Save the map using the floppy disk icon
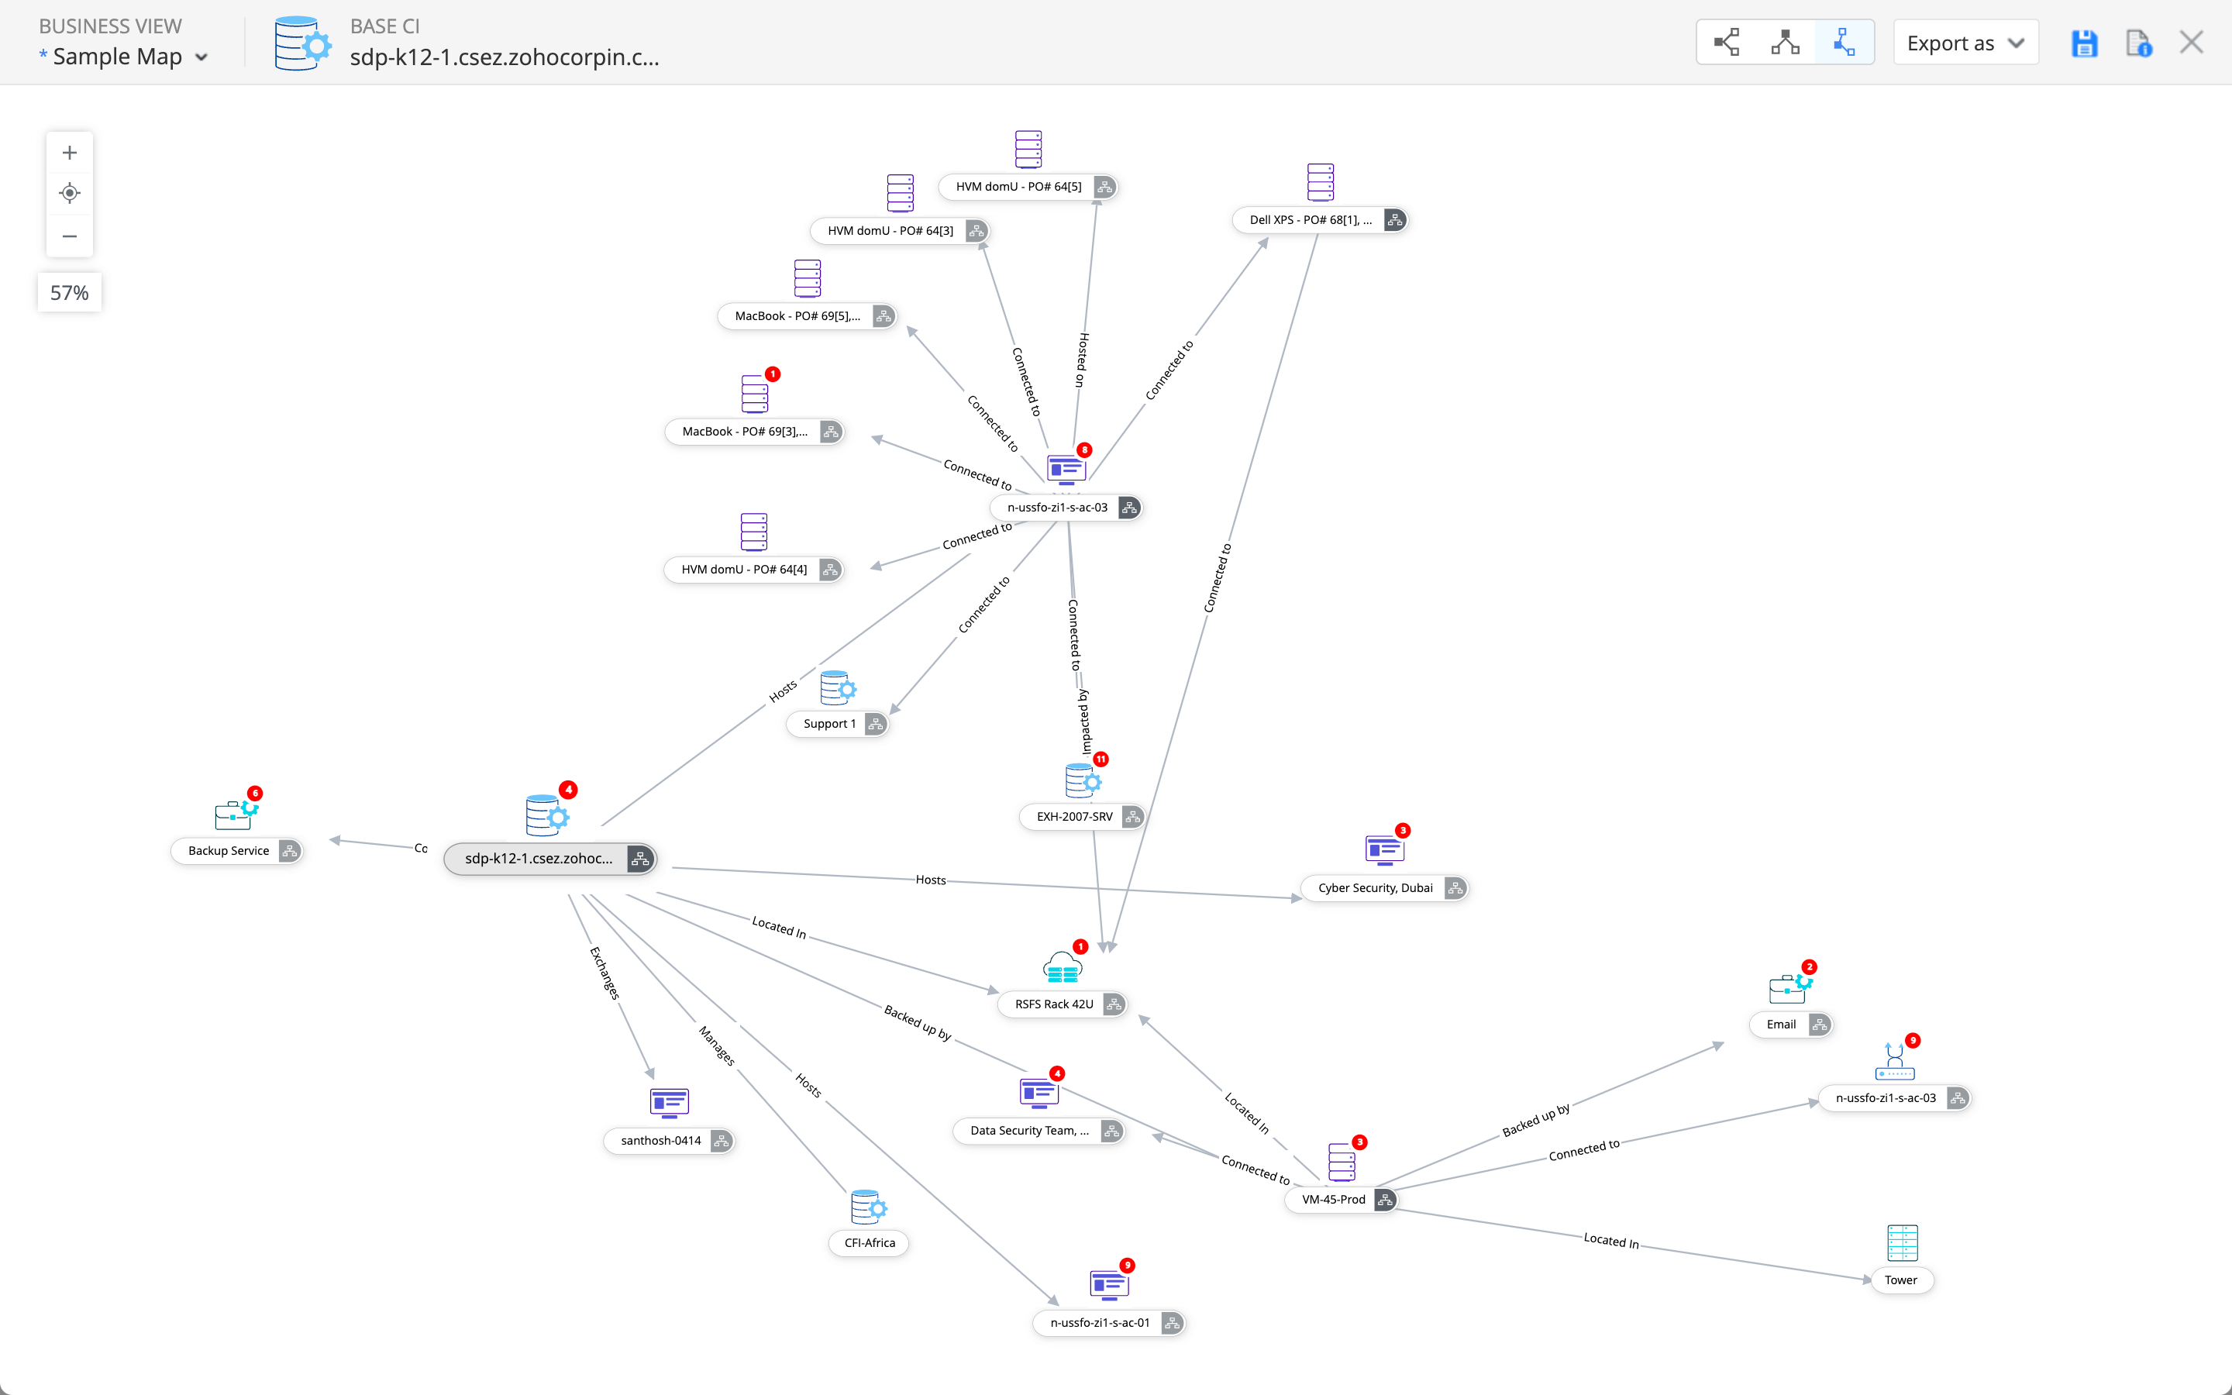The width and height of the screenshot is (2232, 1395). (2086, 43)
